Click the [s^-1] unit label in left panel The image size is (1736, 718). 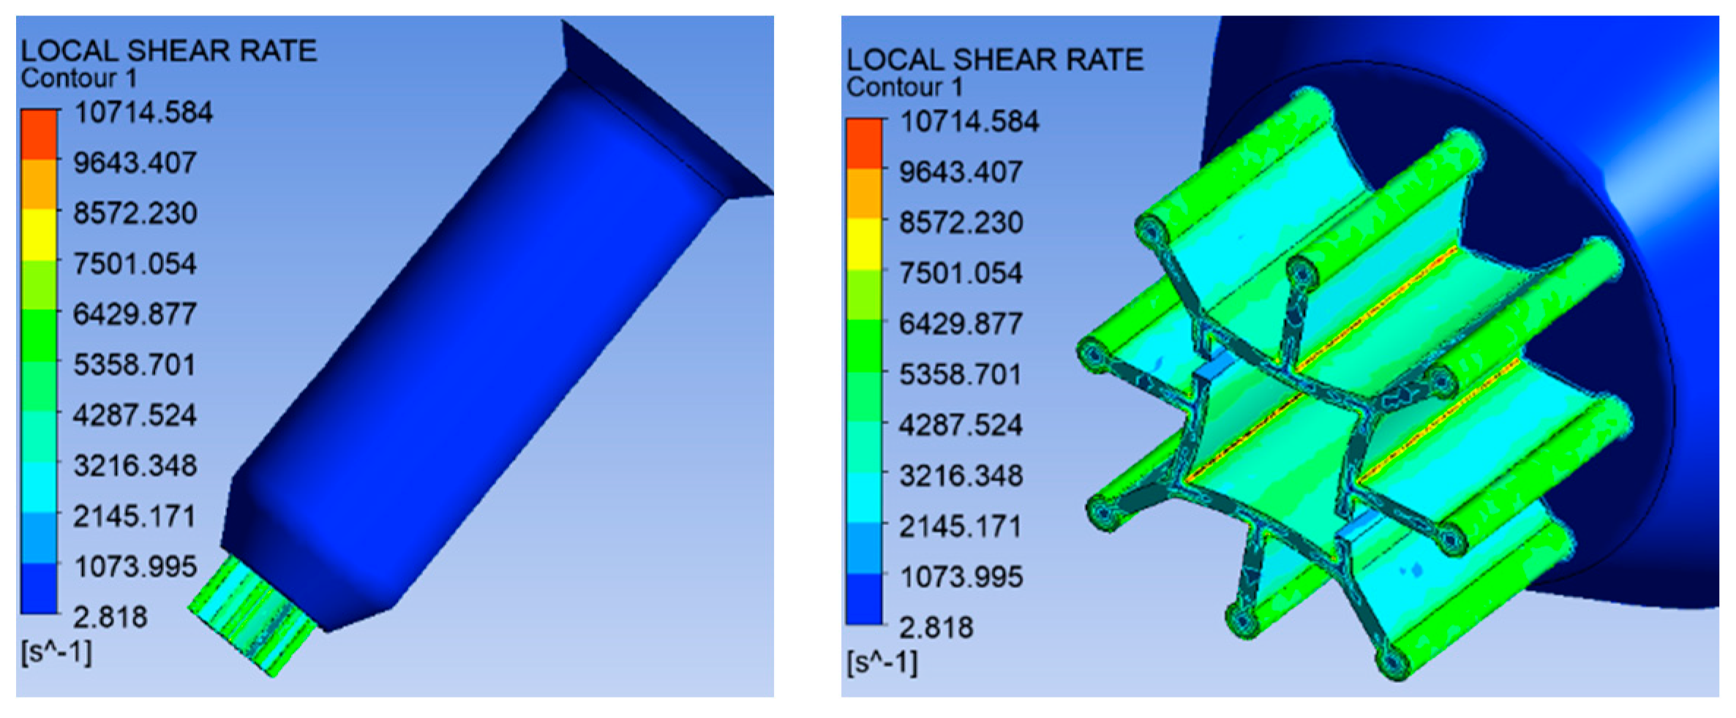pos(57,652)
